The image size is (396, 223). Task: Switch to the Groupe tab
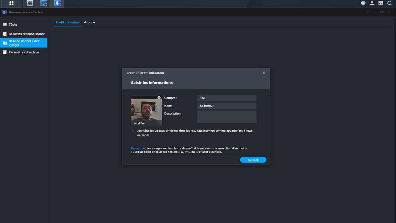[89, 22]
